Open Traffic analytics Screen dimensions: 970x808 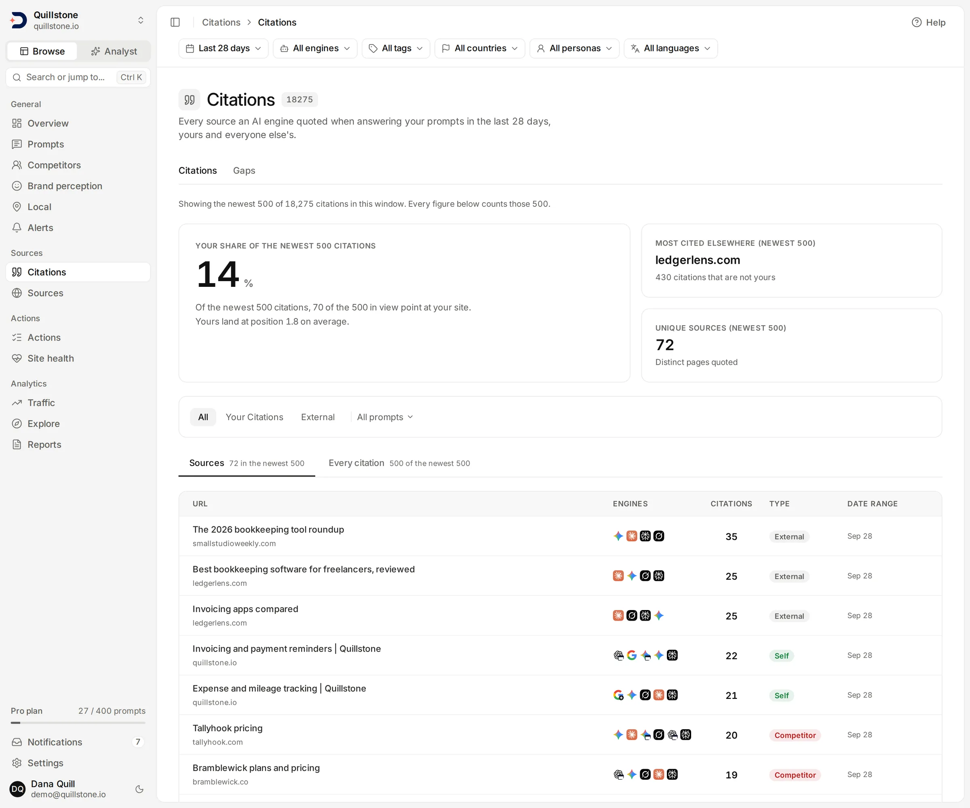click(x=78, y=403)
